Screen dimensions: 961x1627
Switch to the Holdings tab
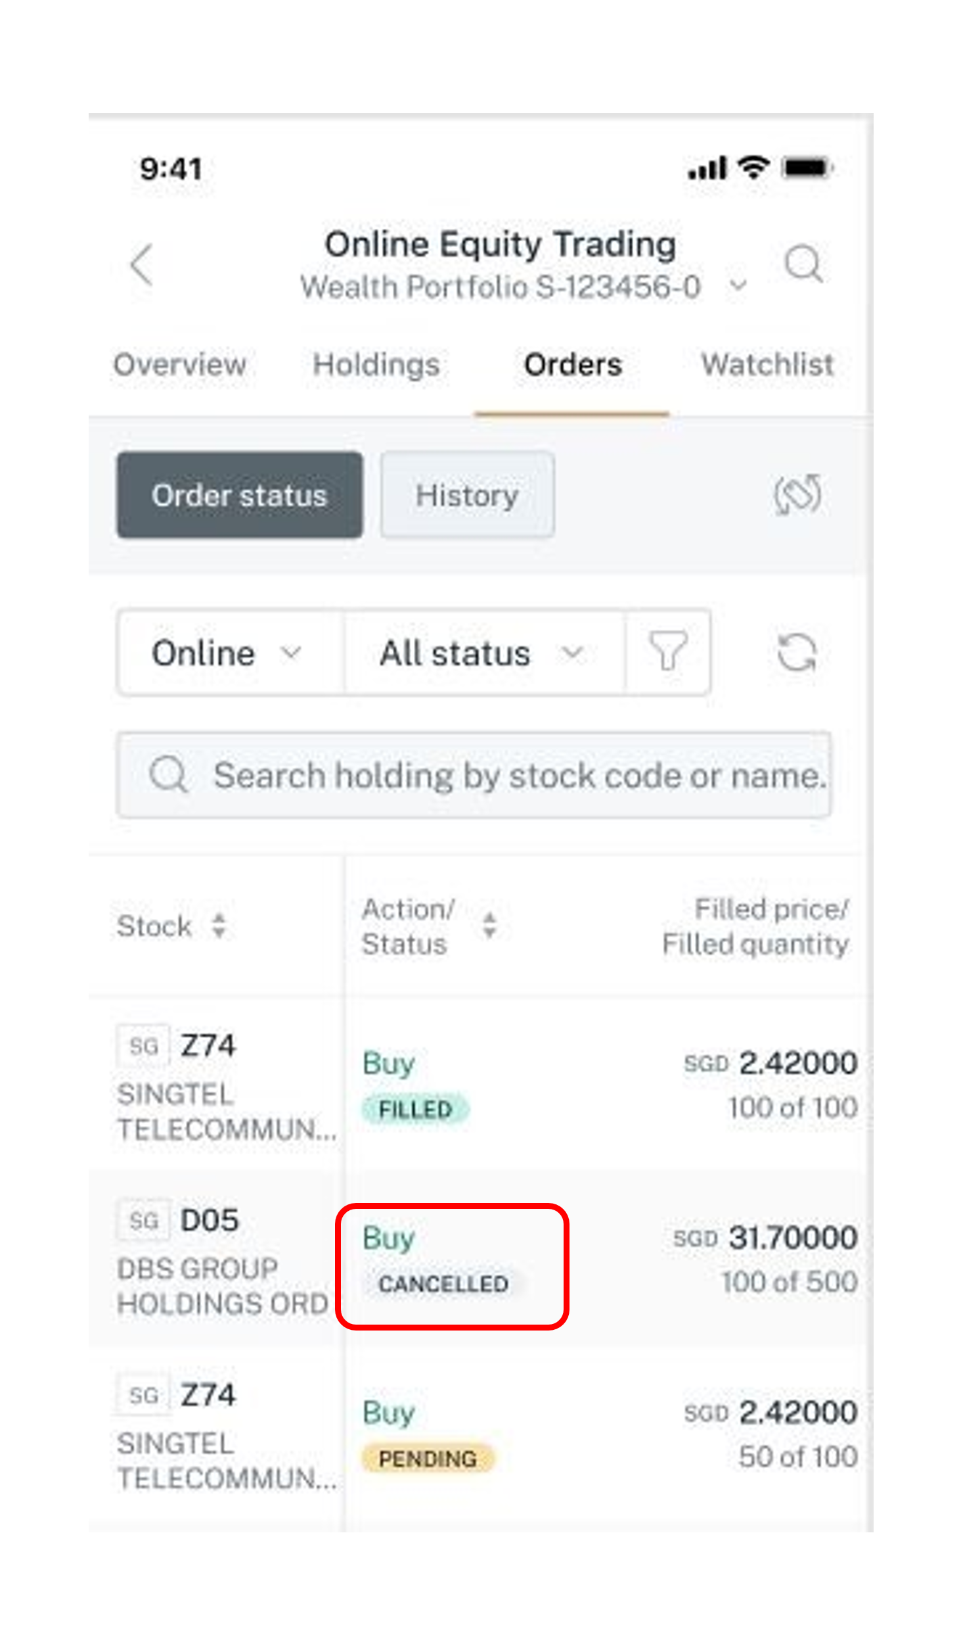point(376,365)
